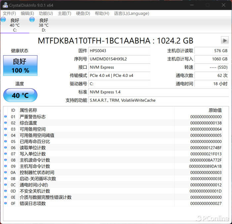232x224 pixels.
Task: Click status dot for attribute 01 严重警告标志
Action: coord(6,117)
